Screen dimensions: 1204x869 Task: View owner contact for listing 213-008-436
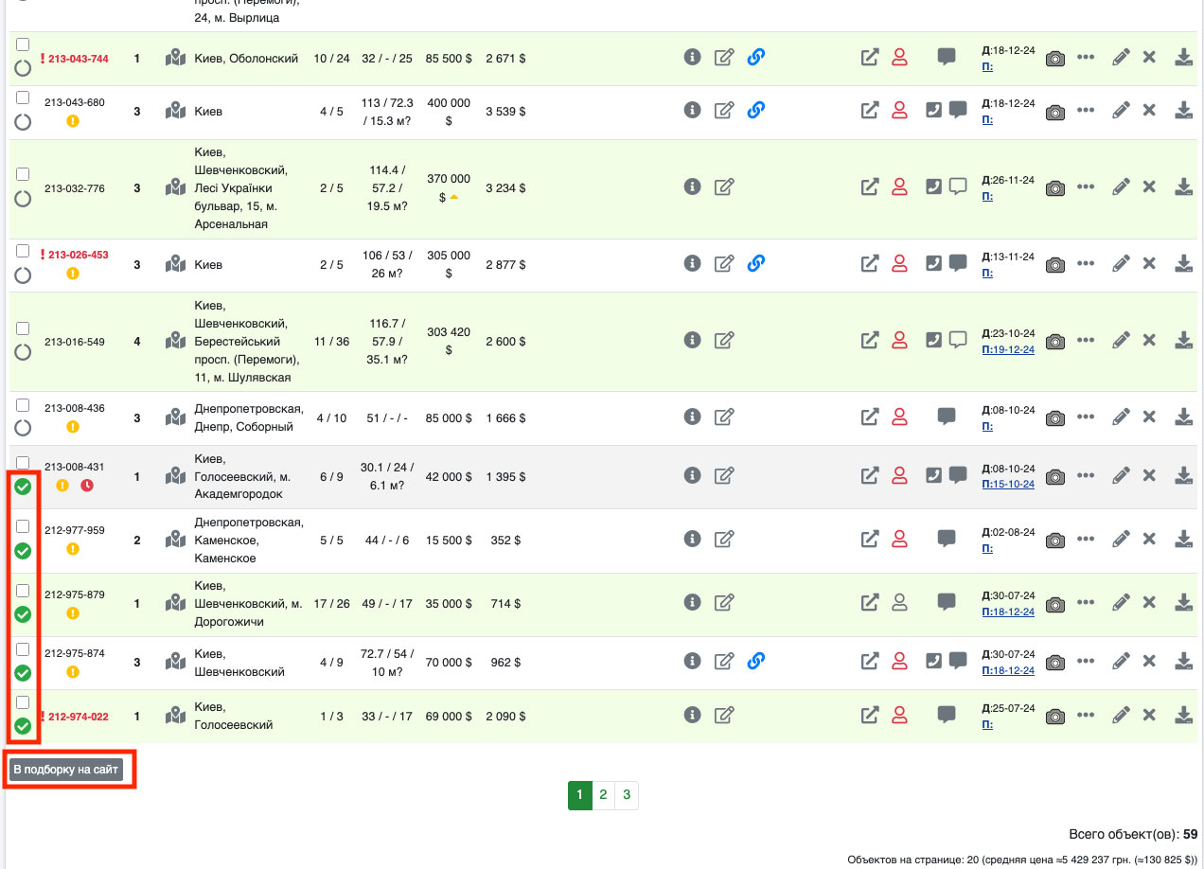click(x=899, y=417)
